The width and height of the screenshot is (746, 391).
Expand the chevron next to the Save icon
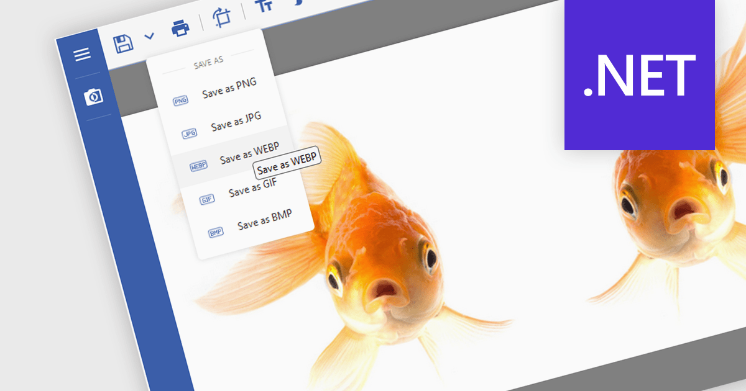point(147,36)
